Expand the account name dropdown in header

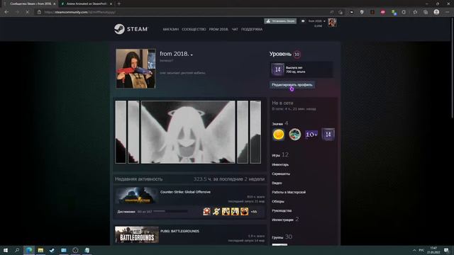[x=316, y=21]
